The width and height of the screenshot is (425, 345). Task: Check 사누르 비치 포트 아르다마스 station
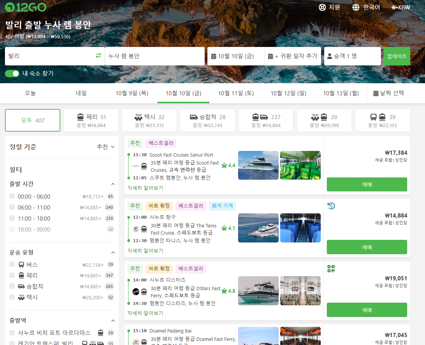[x=12, y=333]
